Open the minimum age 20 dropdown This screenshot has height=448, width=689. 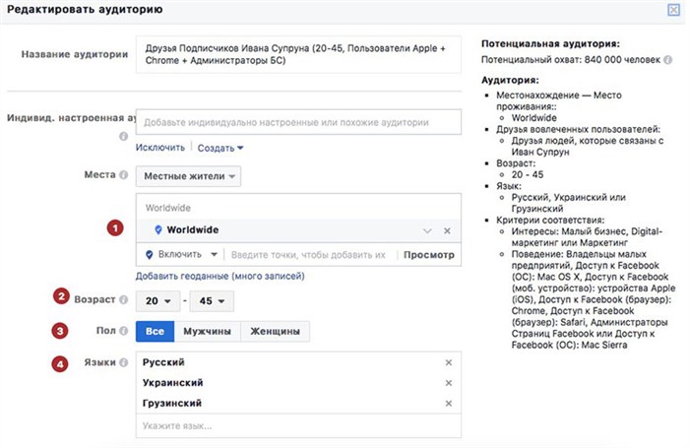click(x=157, y=301)
